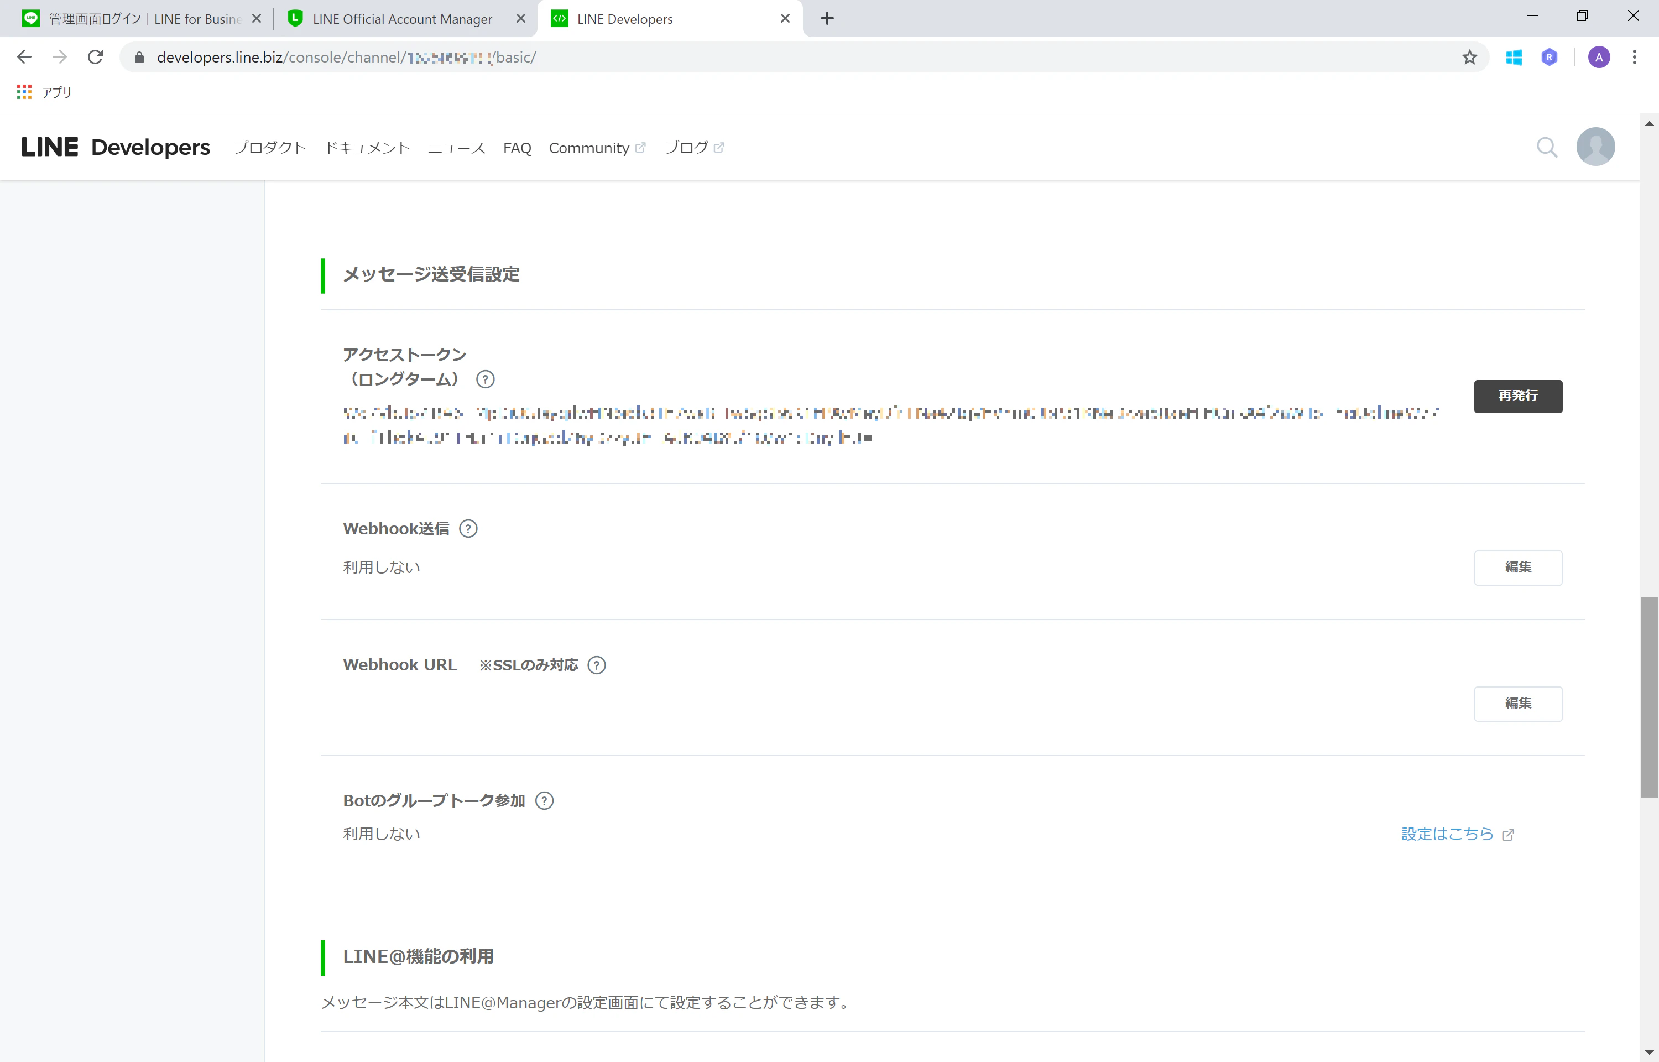The height and width of the screenshot is (1062, 1659).
Task: Click the scrollbar down arrow
Action: (1648, 1053)
